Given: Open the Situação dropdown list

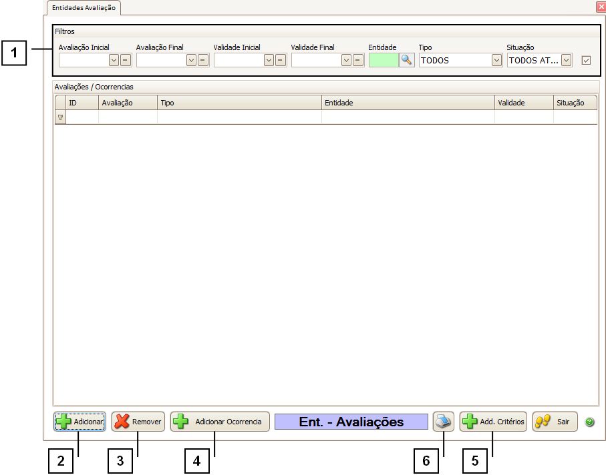Looking at the screenshot, I should tap(567, 60).
